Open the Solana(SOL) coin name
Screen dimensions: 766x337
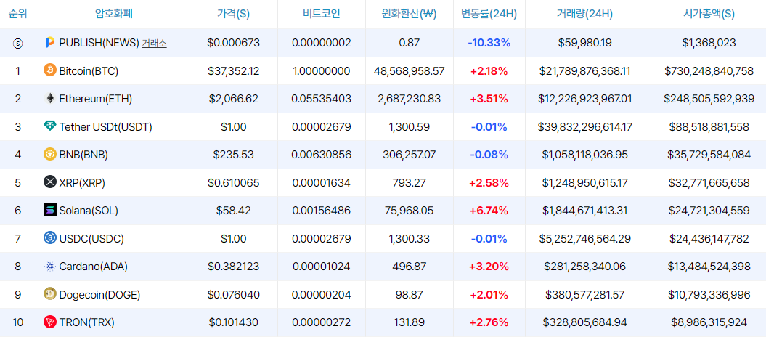click(89, 211)
